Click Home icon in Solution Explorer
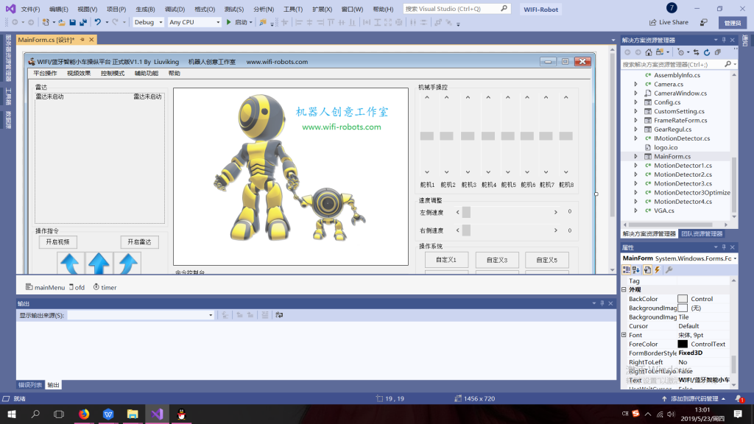 pos(648,52)
